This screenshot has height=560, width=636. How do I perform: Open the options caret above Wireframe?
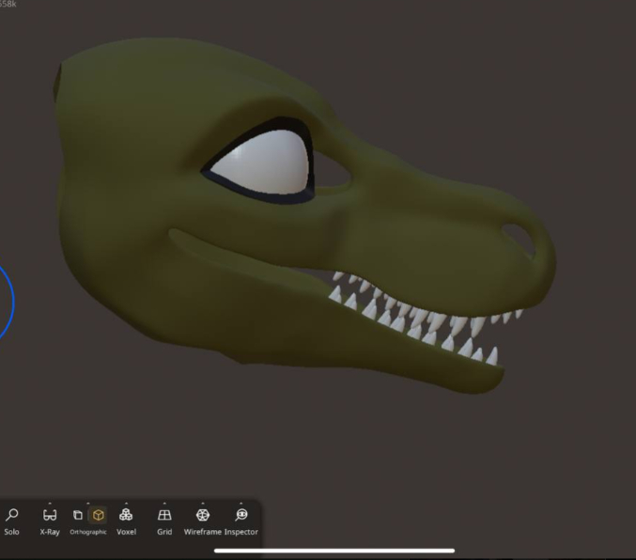[x=203, y=504]
